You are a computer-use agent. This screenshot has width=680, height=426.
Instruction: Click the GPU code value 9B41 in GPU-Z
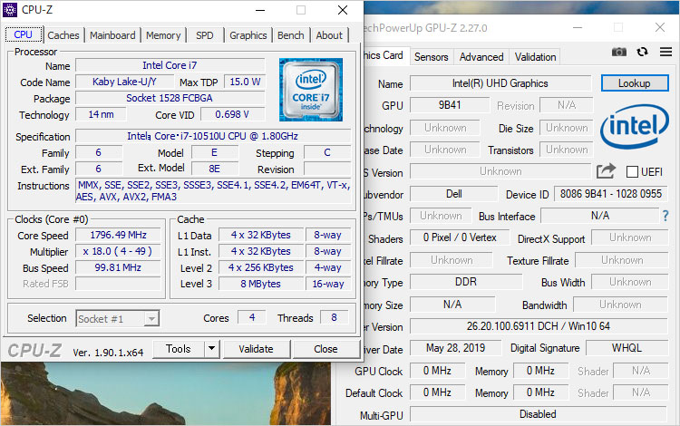(450, 105)
